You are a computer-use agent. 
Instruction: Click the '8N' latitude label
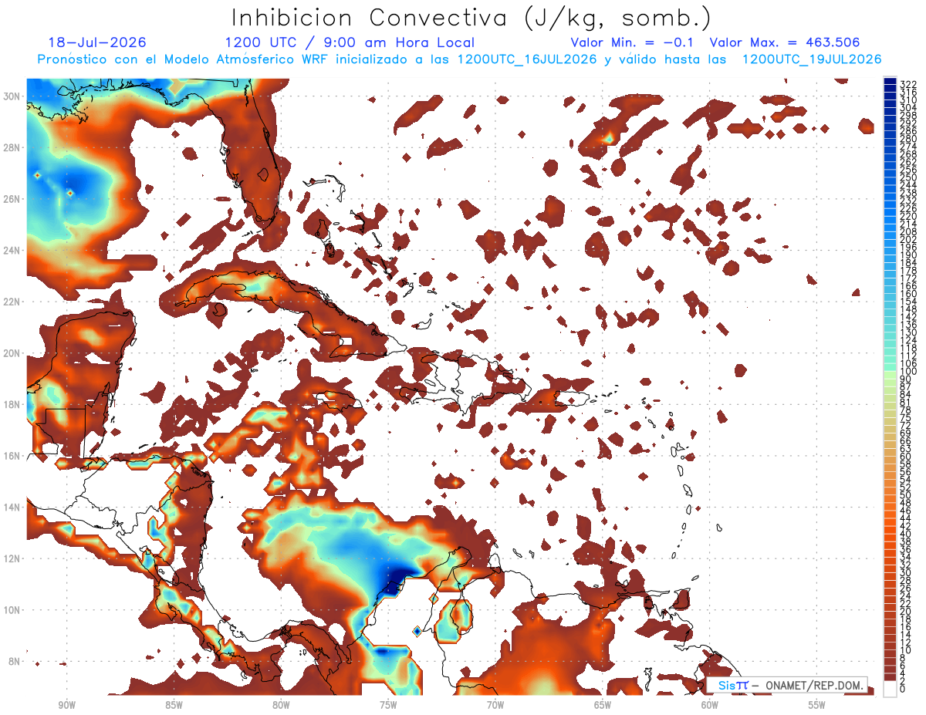point(15,662)
